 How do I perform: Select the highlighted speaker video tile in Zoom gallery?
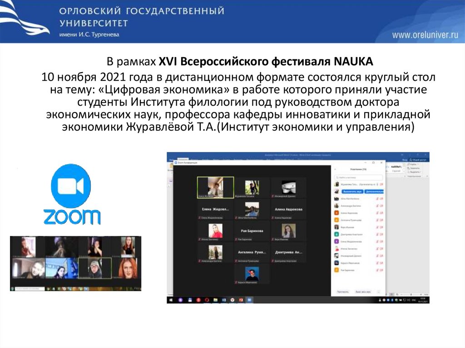[216, 187]
